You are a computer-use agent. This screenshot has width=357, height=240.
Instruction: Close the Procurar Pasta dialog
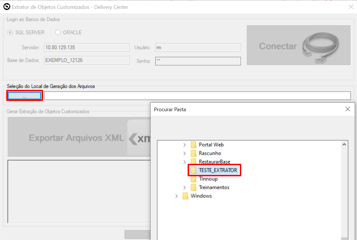(348, 109)
